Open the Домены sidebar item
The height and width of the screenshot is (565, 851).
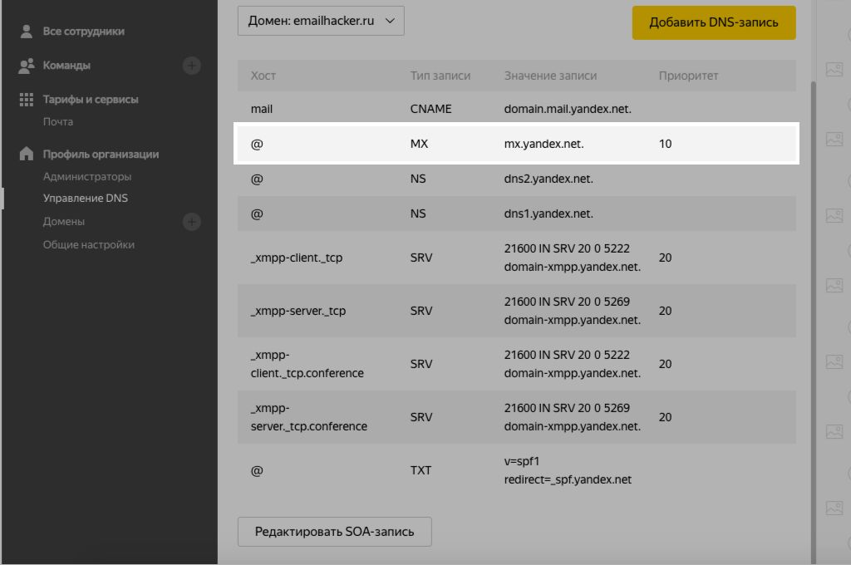[x=64, y=222]
